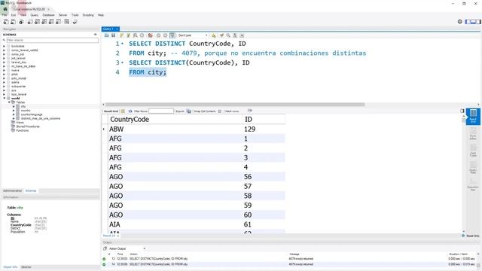This screenshot has height=271, width=482.
Task: Open the Server menu
Action: tap(63, 15)
